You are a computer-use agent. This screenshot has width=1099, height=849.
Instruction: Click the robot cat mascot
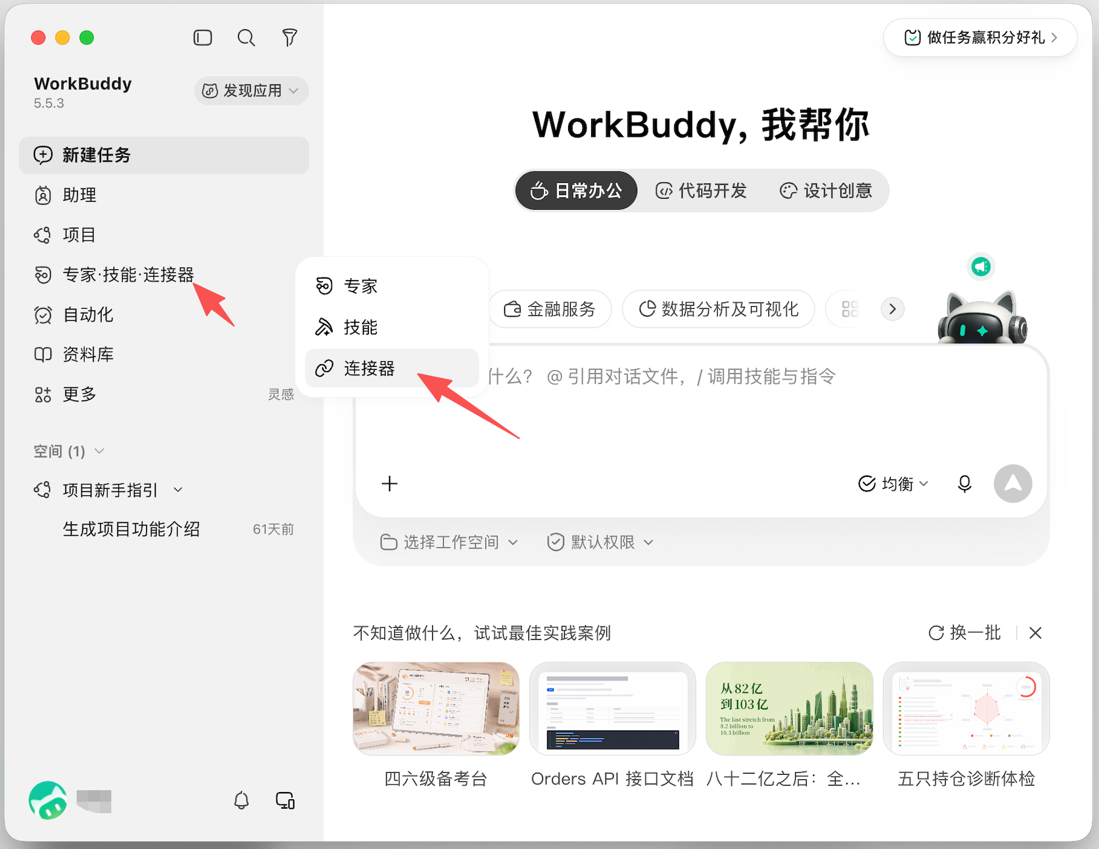coord(983,318)
